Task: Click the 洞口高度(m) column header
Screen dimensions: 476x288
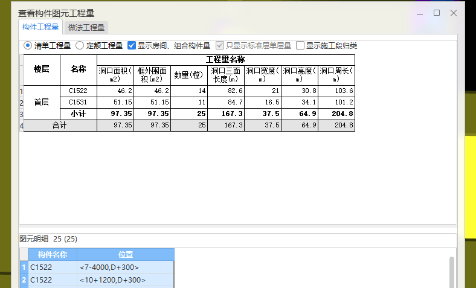Action: pyautogui.click(x=300, y=75)
